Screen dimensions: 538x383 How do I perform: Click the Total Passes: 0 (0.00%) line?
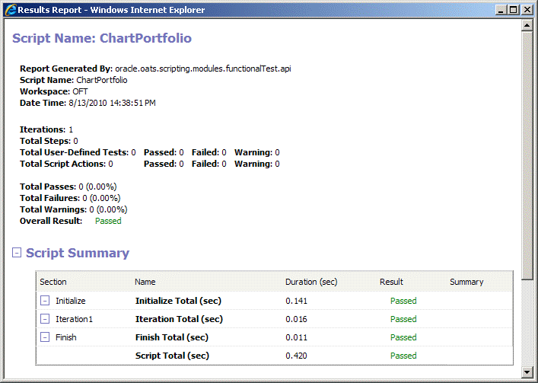click(68, 187)
